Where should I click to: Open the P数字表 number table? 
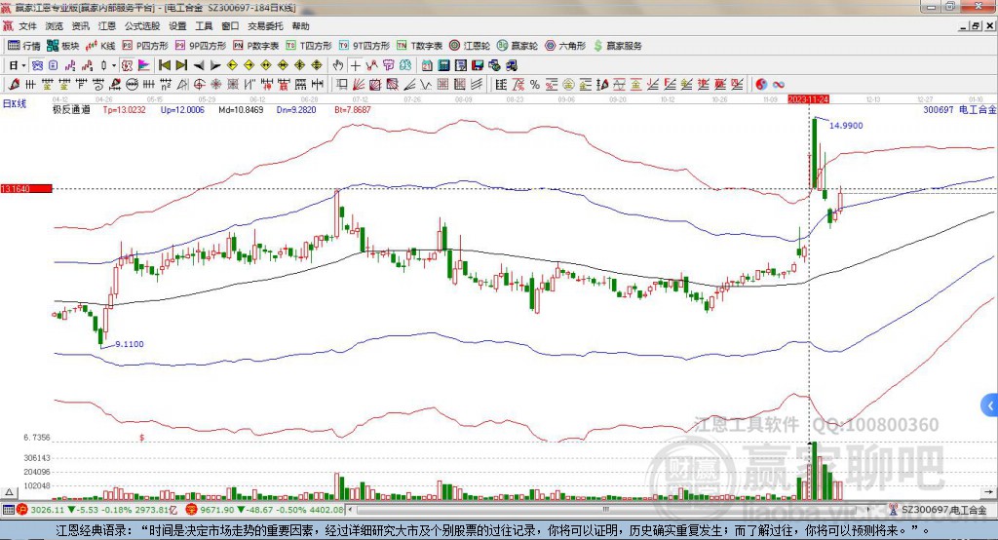tap(256, 46)
